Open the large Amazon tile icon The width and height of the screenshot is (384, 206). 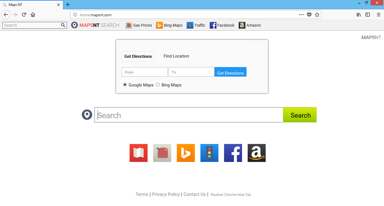(256, 153)
